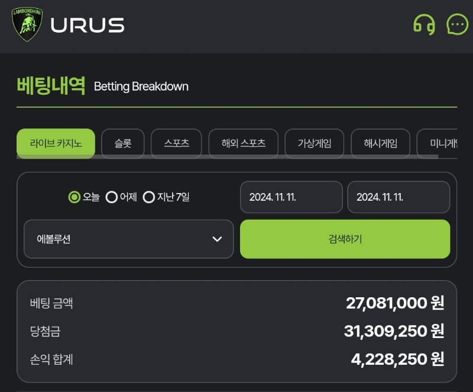Click the URUS brand wordmark
Viewport: 473px width, 392px height.
point(88,25)
